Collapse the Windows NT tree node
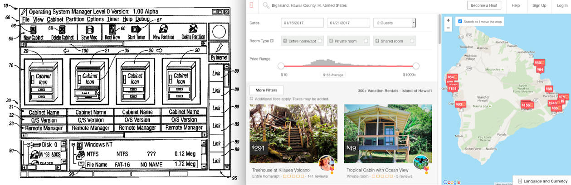Image resolution: width=571 pixels, height=185 pixels. [73, 145]
